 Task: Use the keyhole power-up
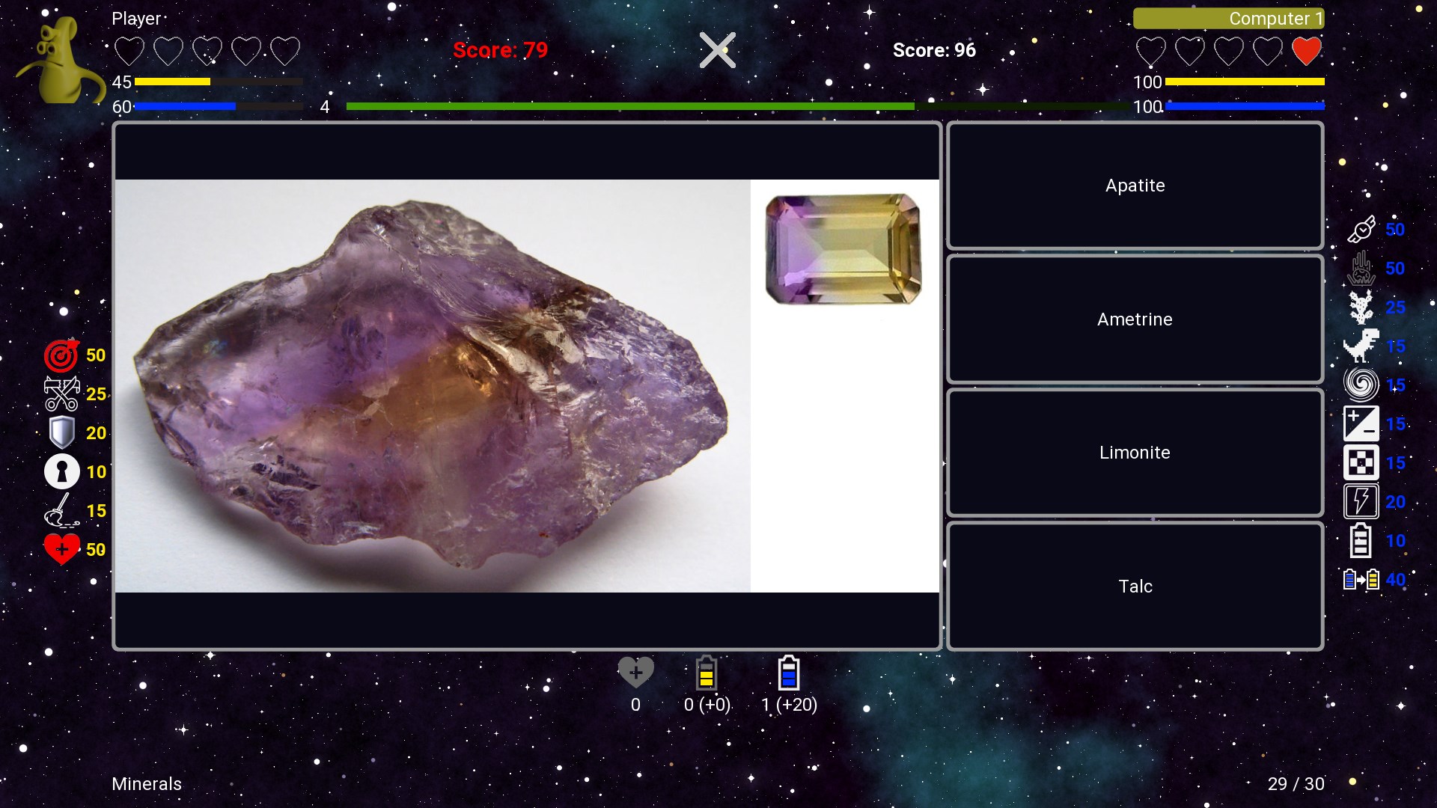click(61, 472)
